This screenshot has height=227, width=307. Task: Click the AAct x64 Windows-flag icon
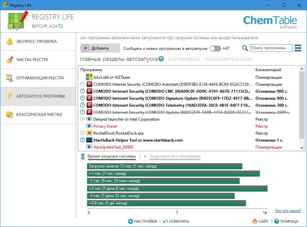coord(89,77)
